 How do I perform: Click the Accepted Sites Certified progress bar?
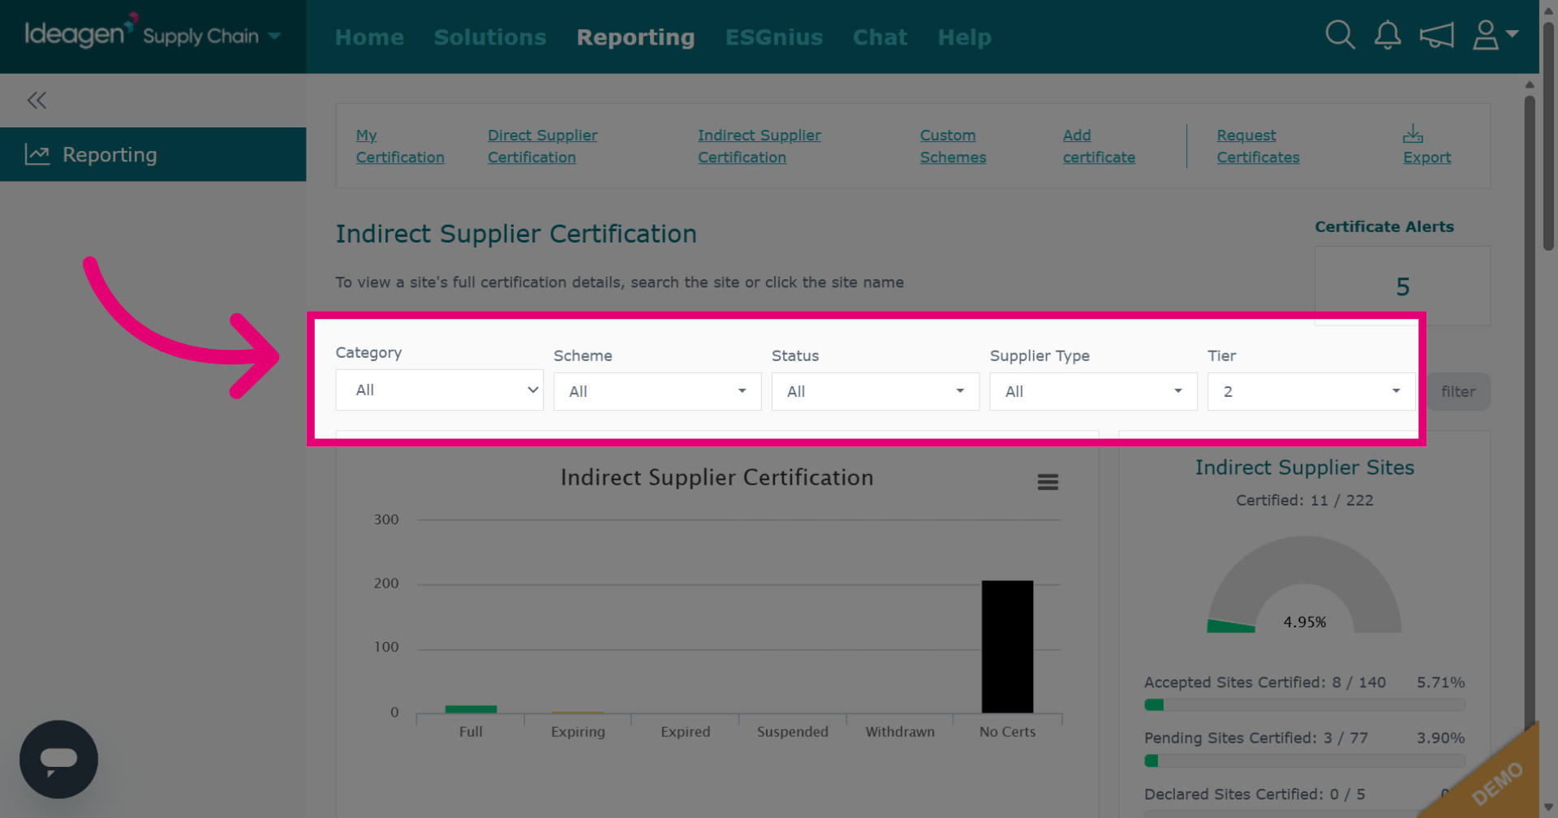pyautogui.click(x=1305, y=704)
